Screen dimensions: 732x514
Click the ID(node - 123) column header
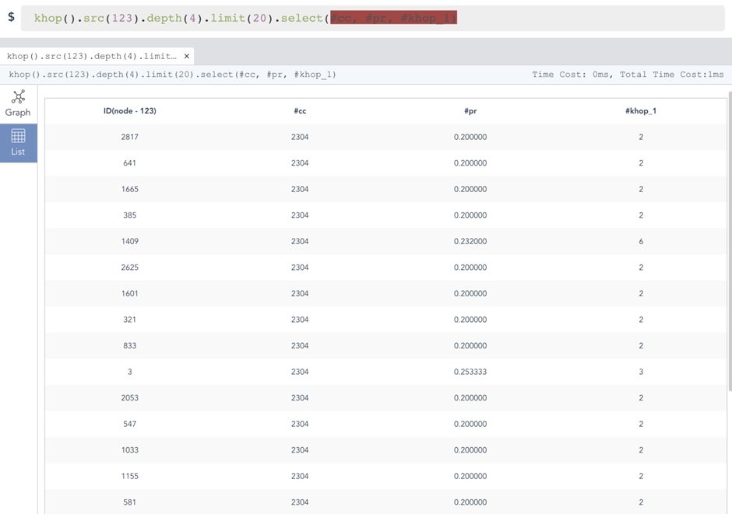pyautogui.click(x=130, y=111)
